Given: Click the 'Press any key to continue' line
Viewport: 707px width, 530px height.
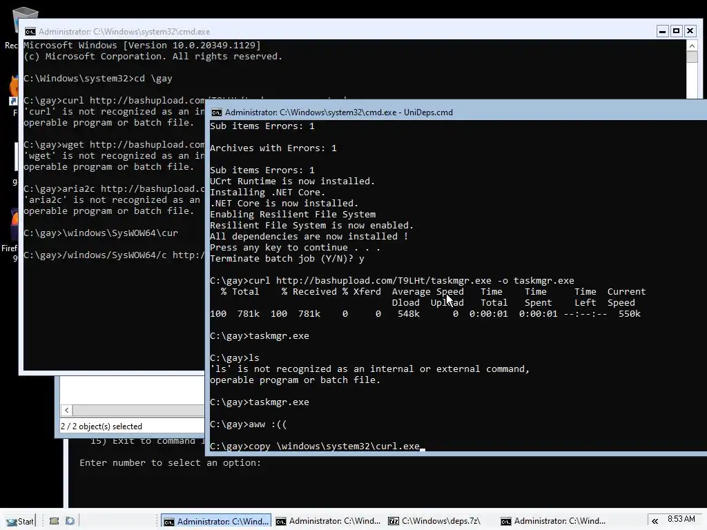Looking at the screenshot, I should click(295, 248).
